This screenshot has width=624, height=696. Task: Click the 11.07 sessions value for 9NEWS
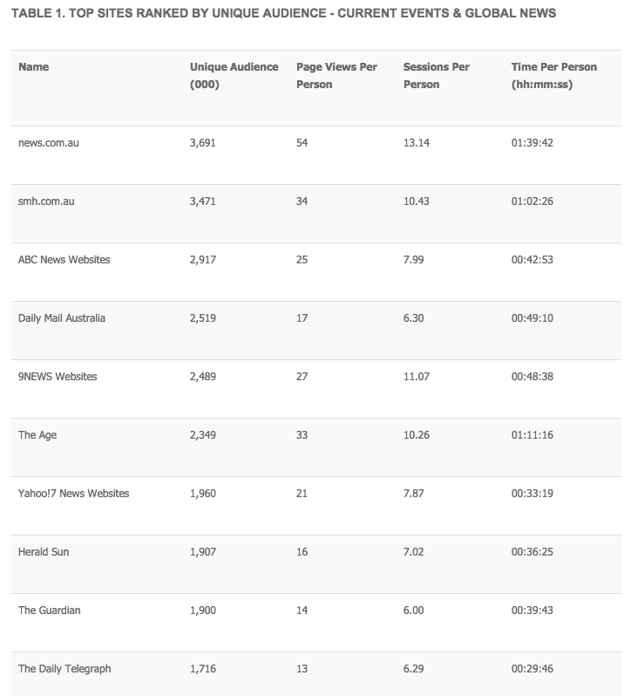[416, 377]
